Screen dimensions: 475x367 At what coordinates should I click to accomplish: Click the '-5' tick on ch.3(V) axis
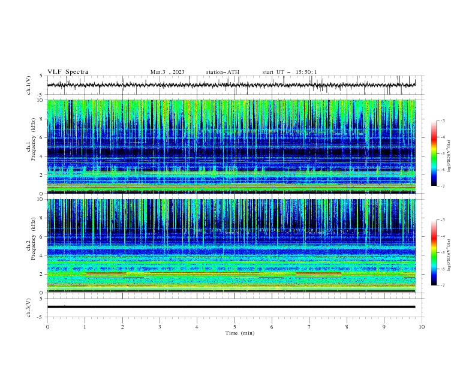[x=41, y=317]
